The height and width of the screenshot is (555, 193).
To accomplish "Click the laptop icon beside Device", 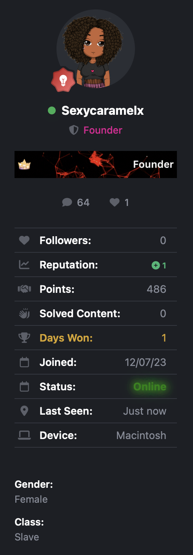I will point(24,436).
